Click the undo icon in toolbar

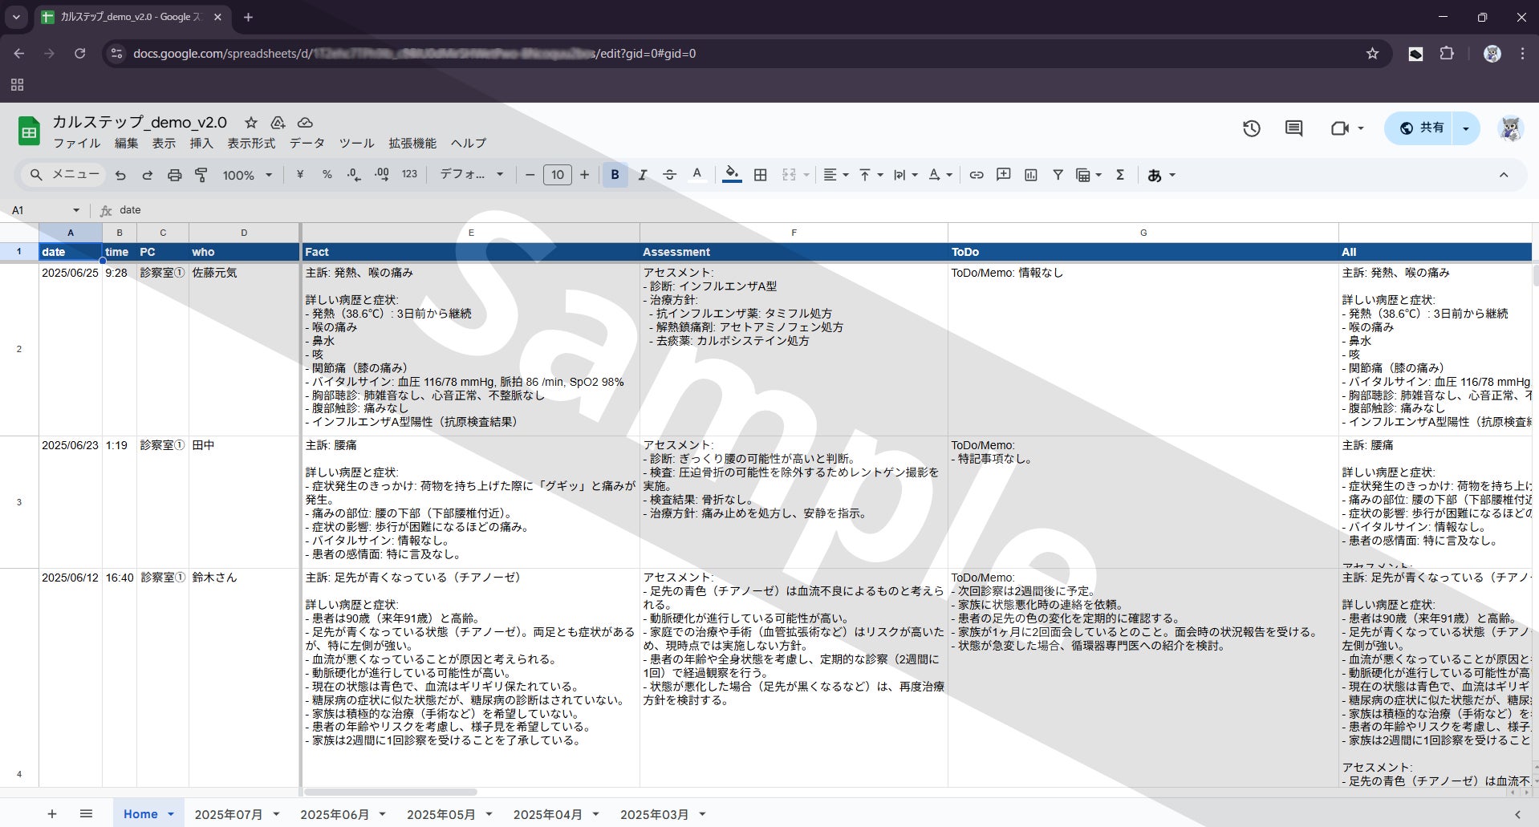[120, 175]
